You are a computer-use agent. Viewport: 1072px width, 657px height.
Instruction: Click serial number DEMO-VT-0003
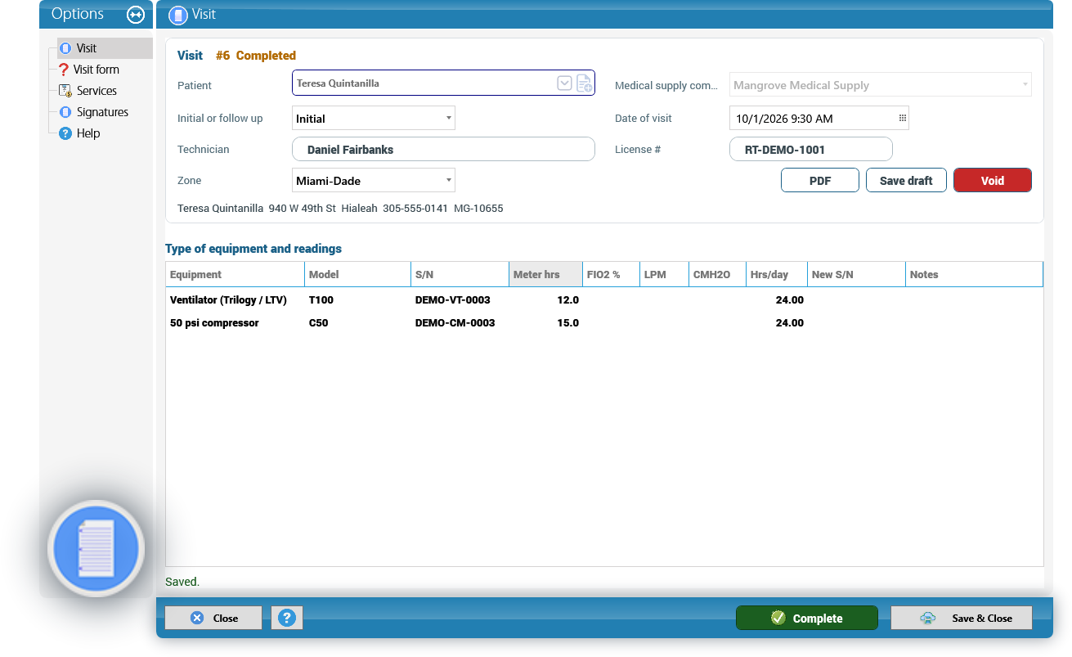point(453,300)
